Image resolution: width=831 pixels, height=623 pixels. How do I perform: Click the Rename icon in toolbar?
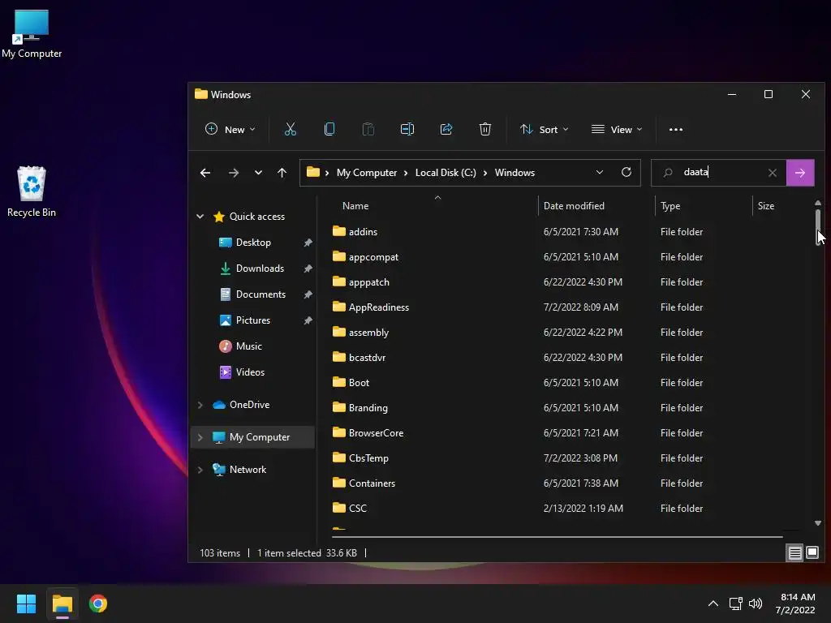coord(407,129)
